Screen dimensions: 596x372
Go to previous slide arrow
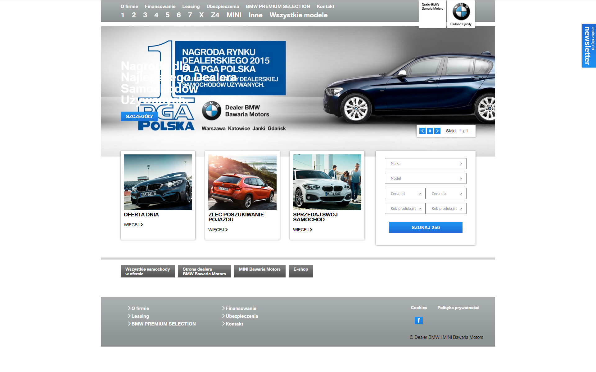pos(422,131)
